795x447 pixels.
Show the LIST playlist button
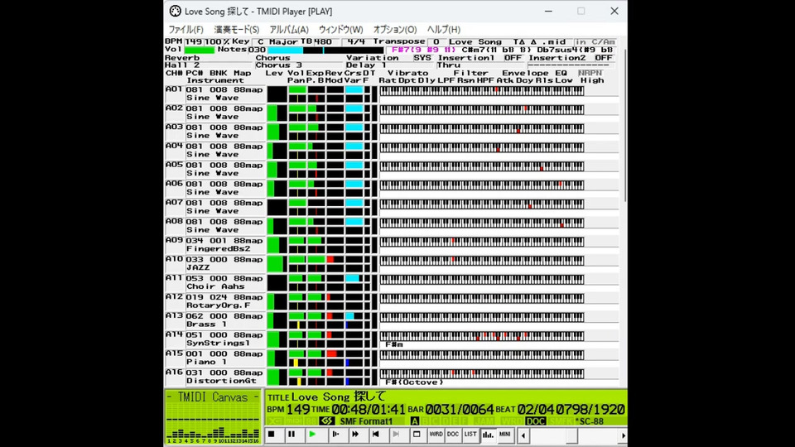pyautogui.click(x=470, y=435)
